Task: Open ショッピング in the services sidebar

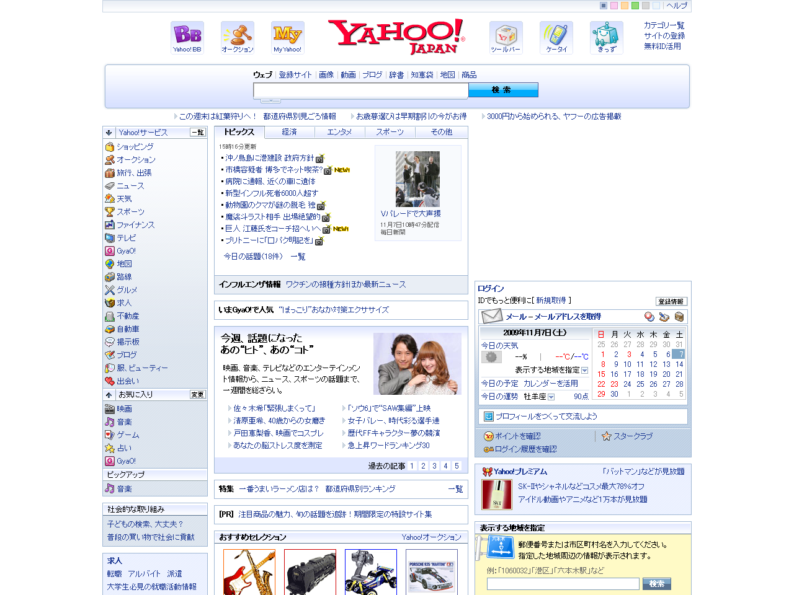Action: (135, 147)
